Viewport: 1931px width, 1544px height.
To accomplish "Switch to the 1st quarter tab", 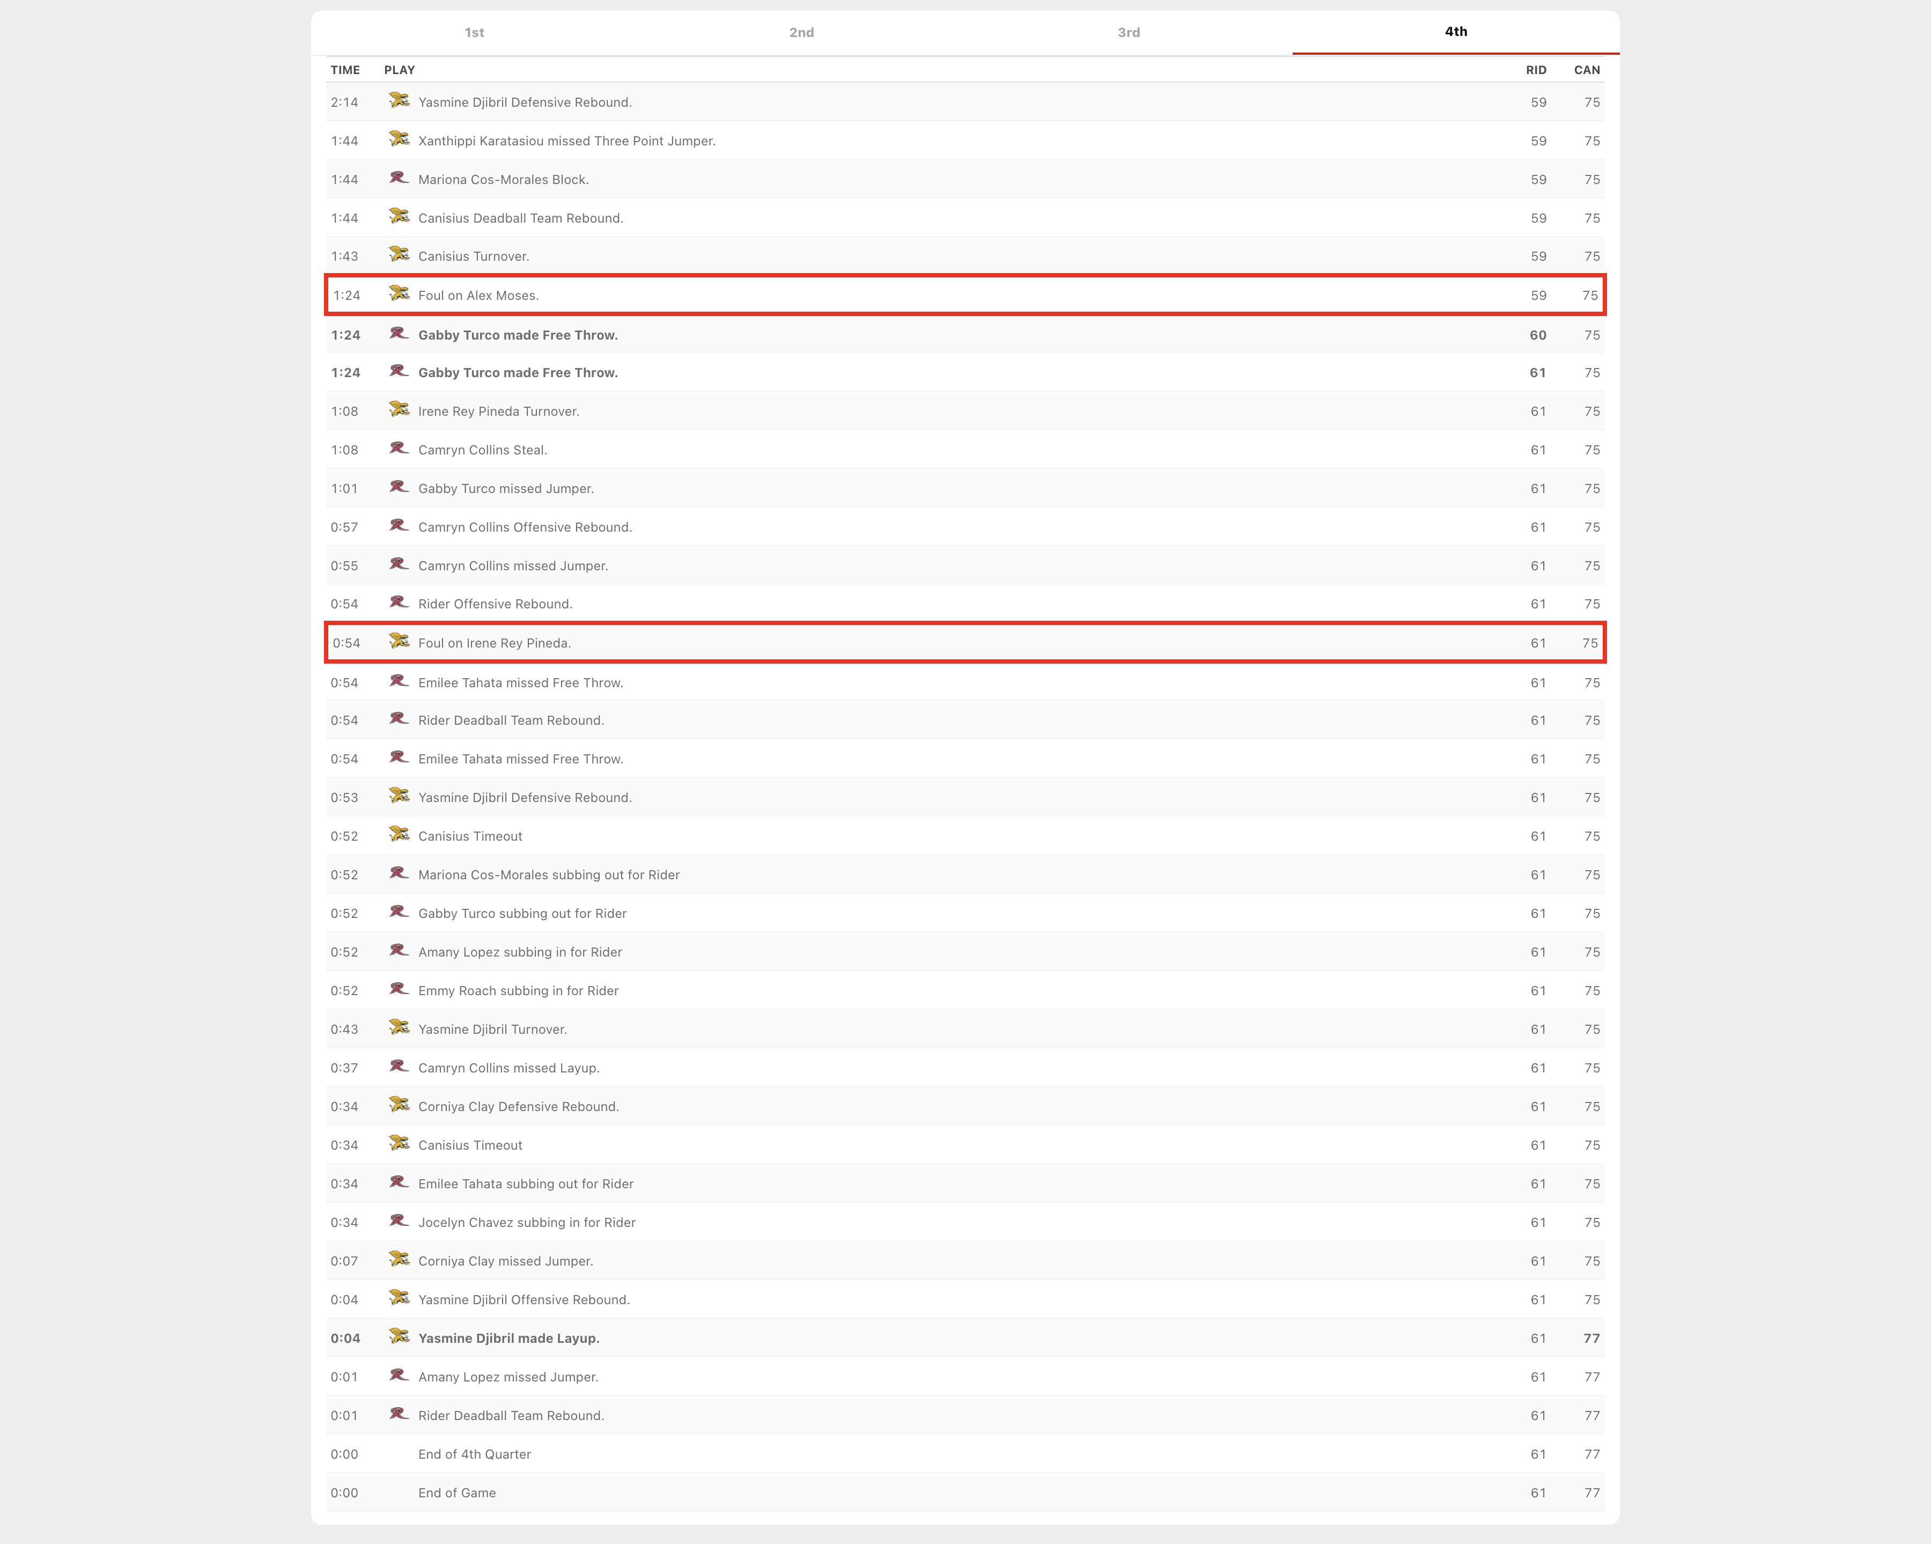I will (474, 32).
